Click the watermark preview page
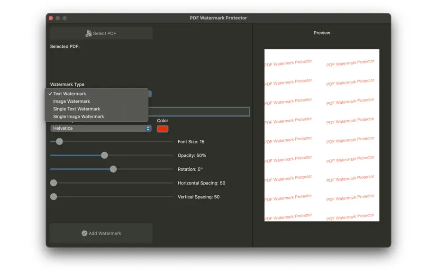Viewport: 437px width, 273px height. (322, 135)
